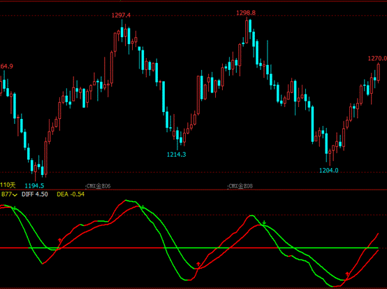This screenshot has height=289, width=387.
Task: Click the red buy arrow following the 1194.5 low
Action: tap(59, 240)
